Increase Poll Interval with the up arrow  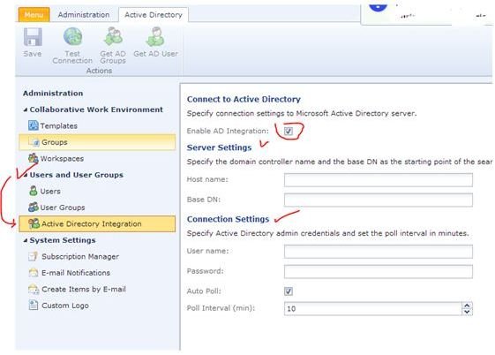pyautogui.click(x=467, y=306)
